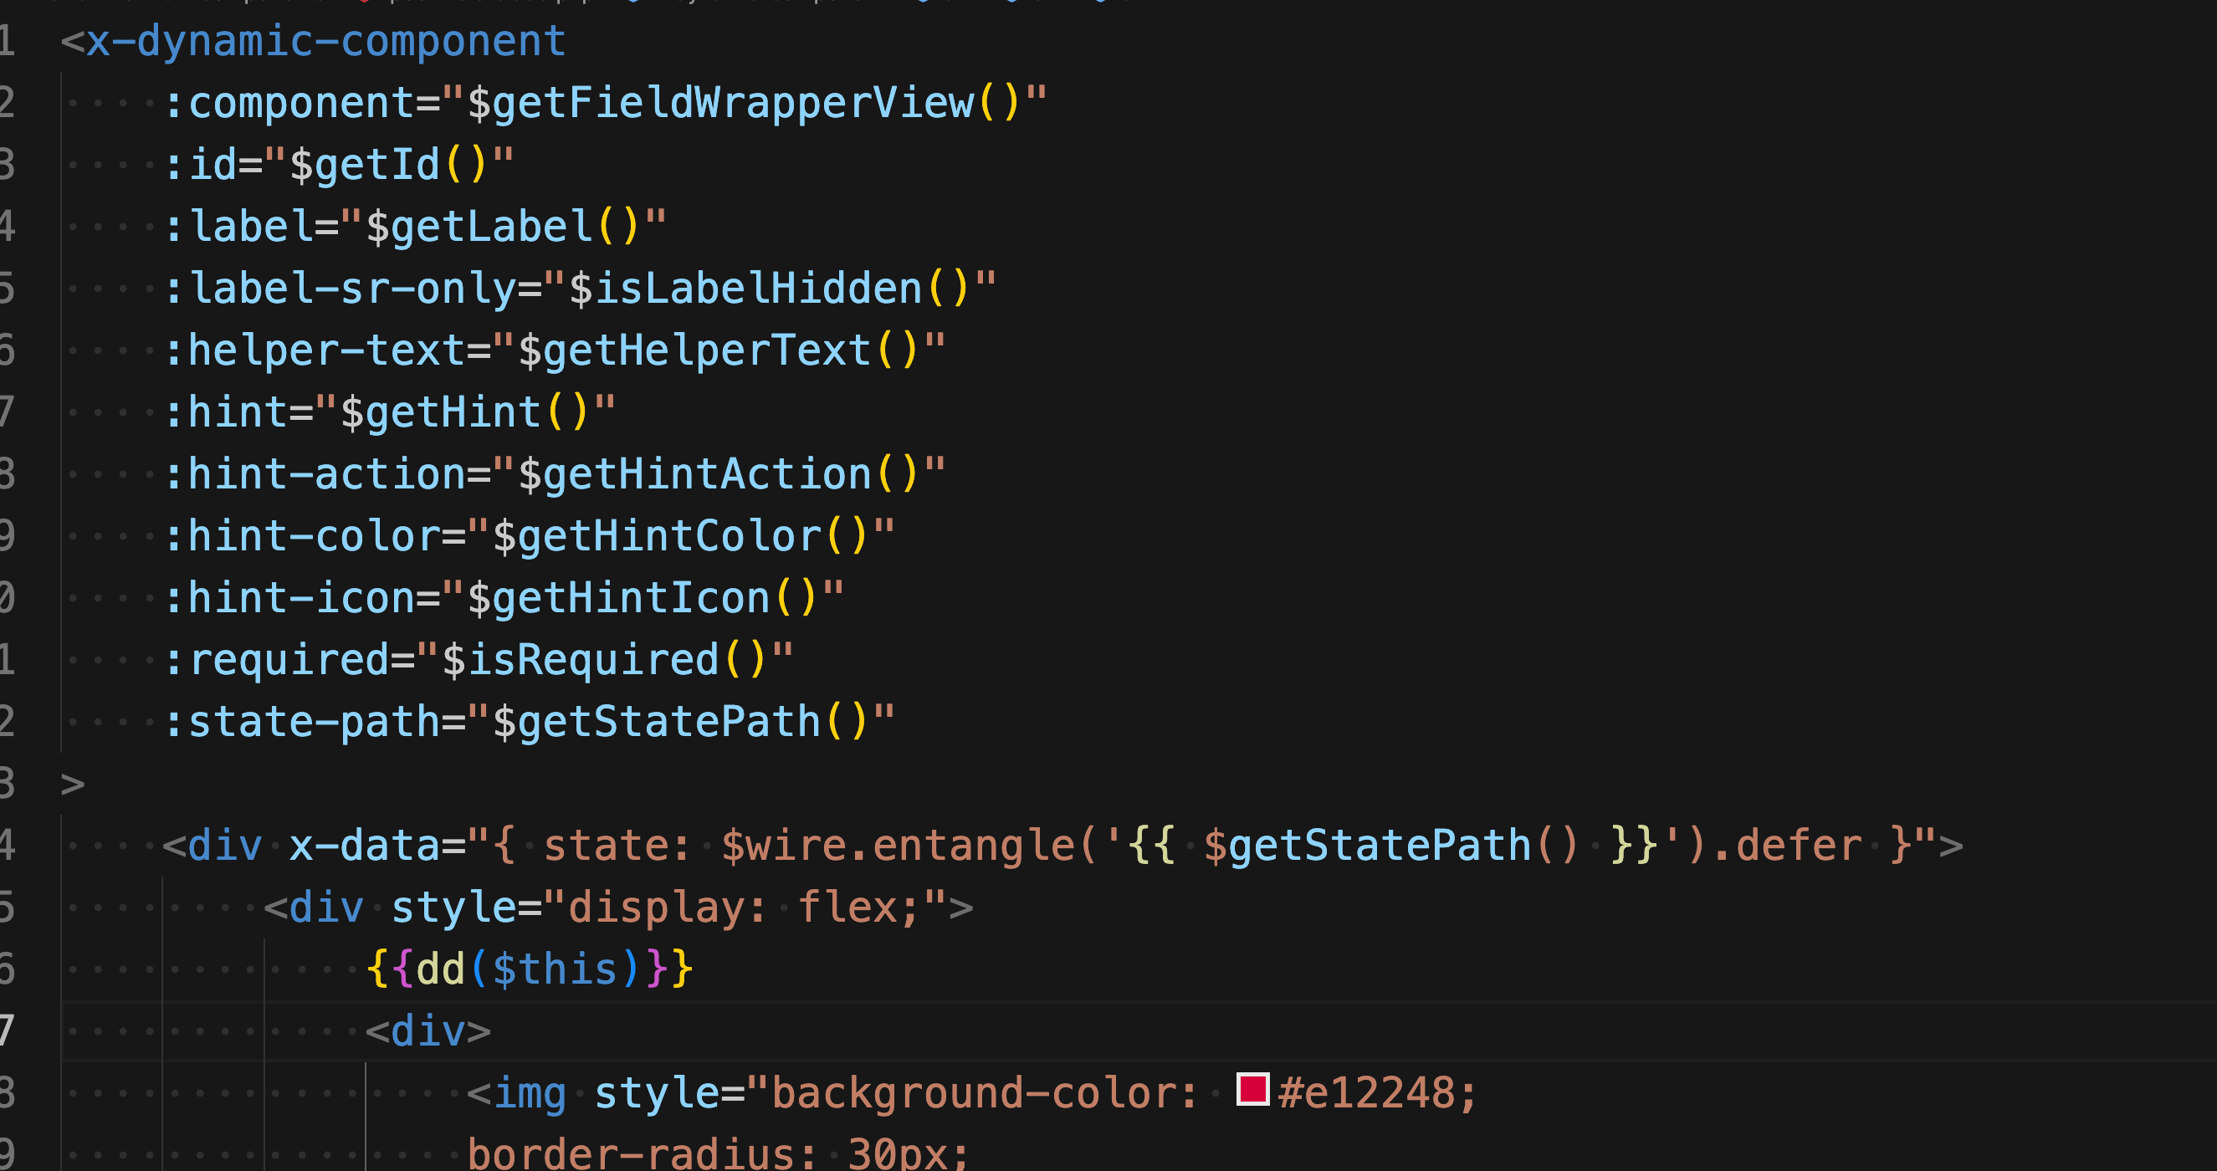This screenshot has width=2217, height=1171.
Task: Place cursor in $getHintIcon
Action: click(x=618, y=598)
